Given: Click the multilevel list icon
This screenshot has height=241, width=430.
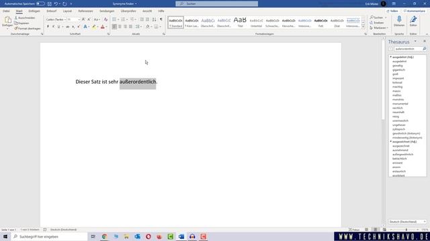Looking at the screenshot, I should 132,19.
